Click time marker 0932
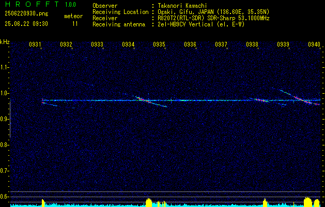The height and width of the screenshot is (207, 325). [66, 45]
